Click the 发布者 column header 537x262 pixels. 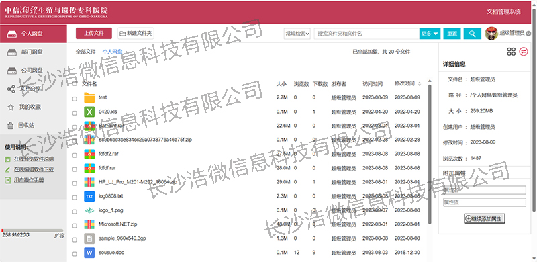pyautogui.click(x=339, y=84)
